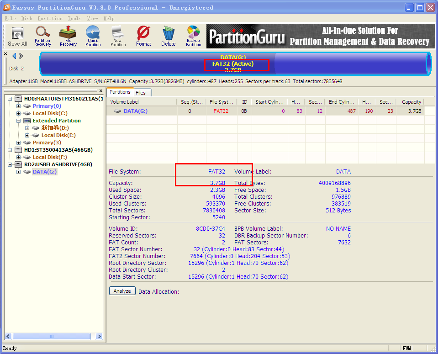This screenshot has height=354, width=438.
Task: Select Local Disk(E:) in the tree
Action: click(58, 135)
